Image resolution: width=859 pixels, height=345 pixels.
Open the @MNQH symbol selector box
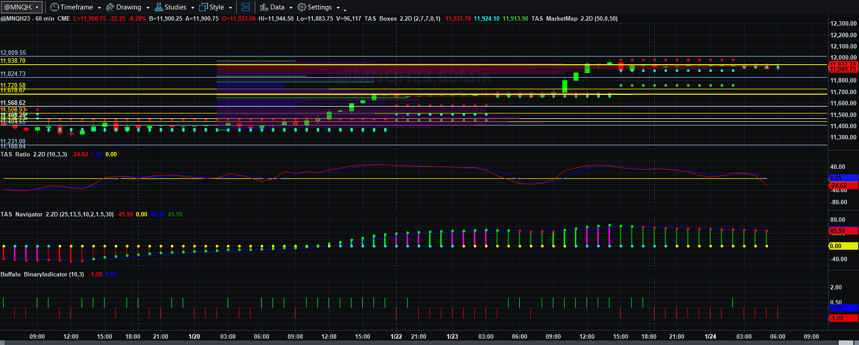(x=22, y=7)
